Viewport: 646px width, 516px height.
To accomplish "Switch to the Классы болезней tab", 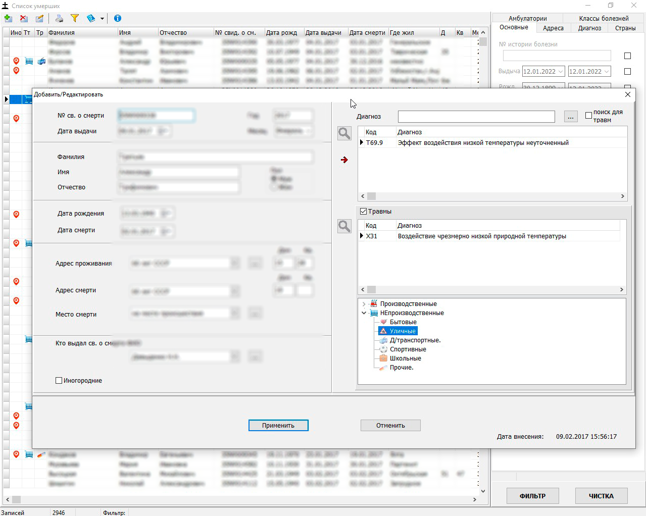I will [604, 18].
